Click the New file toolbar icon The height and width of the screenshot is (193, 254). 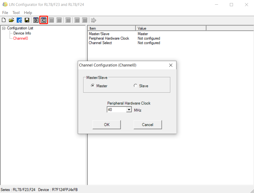click(x=4, y=20)
